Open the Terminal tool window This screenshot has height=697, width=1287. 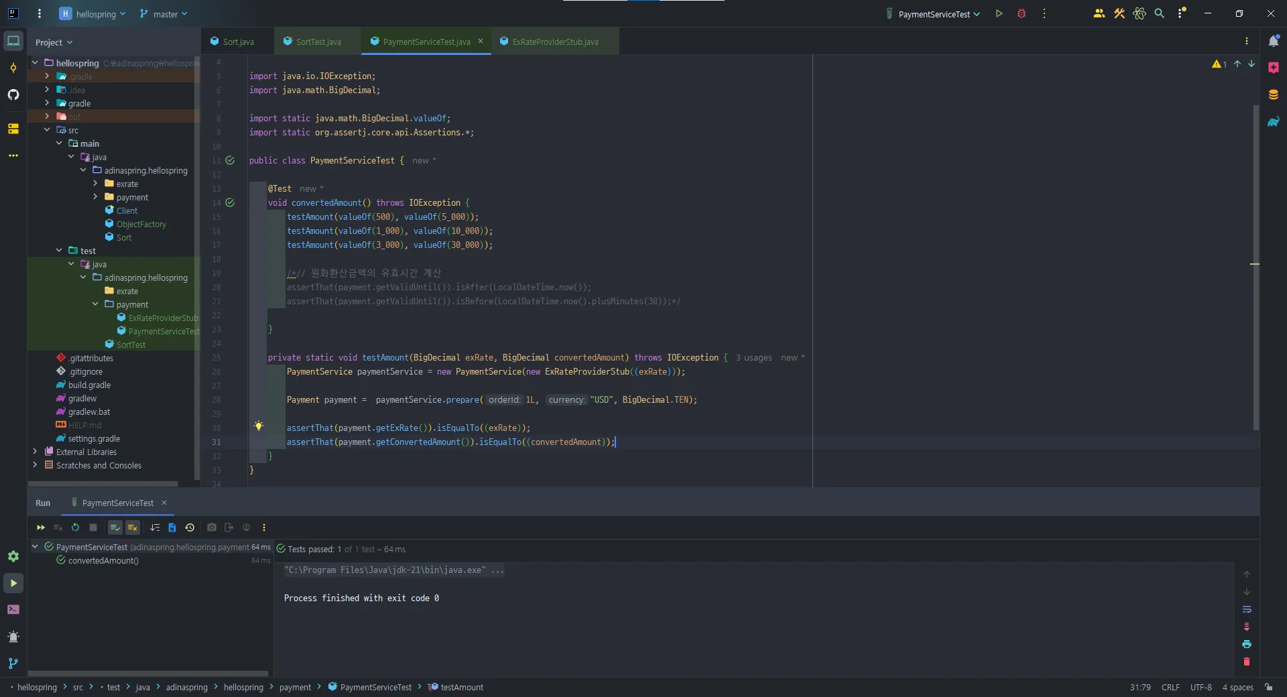click(13, 610)
